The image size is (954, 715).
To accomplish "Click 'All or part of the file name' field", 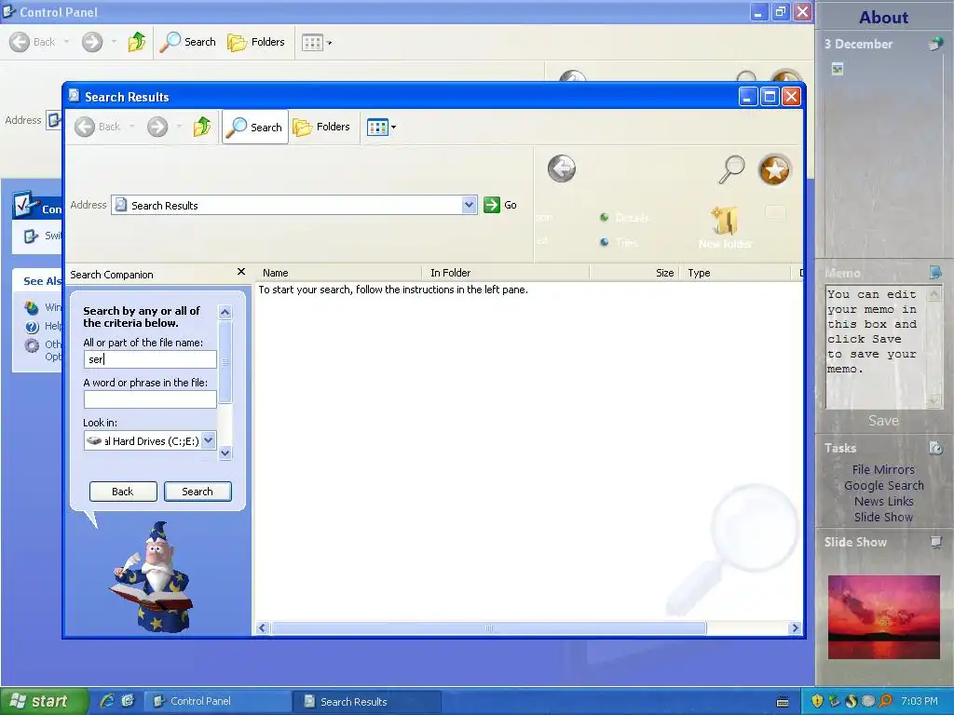I will coord(150,359).
